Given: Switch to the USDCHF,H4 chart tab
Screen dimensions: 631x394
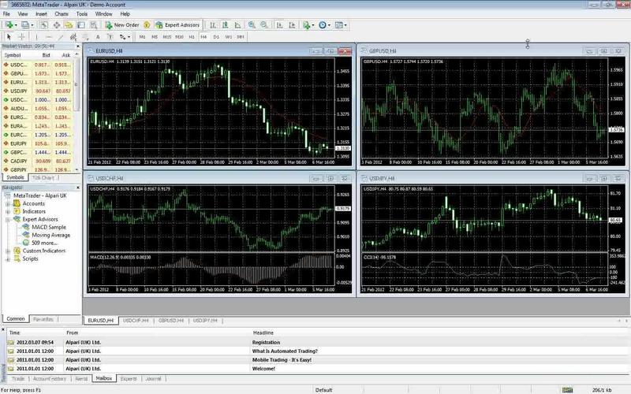Looking at the screenshot, I should (136, 321).
